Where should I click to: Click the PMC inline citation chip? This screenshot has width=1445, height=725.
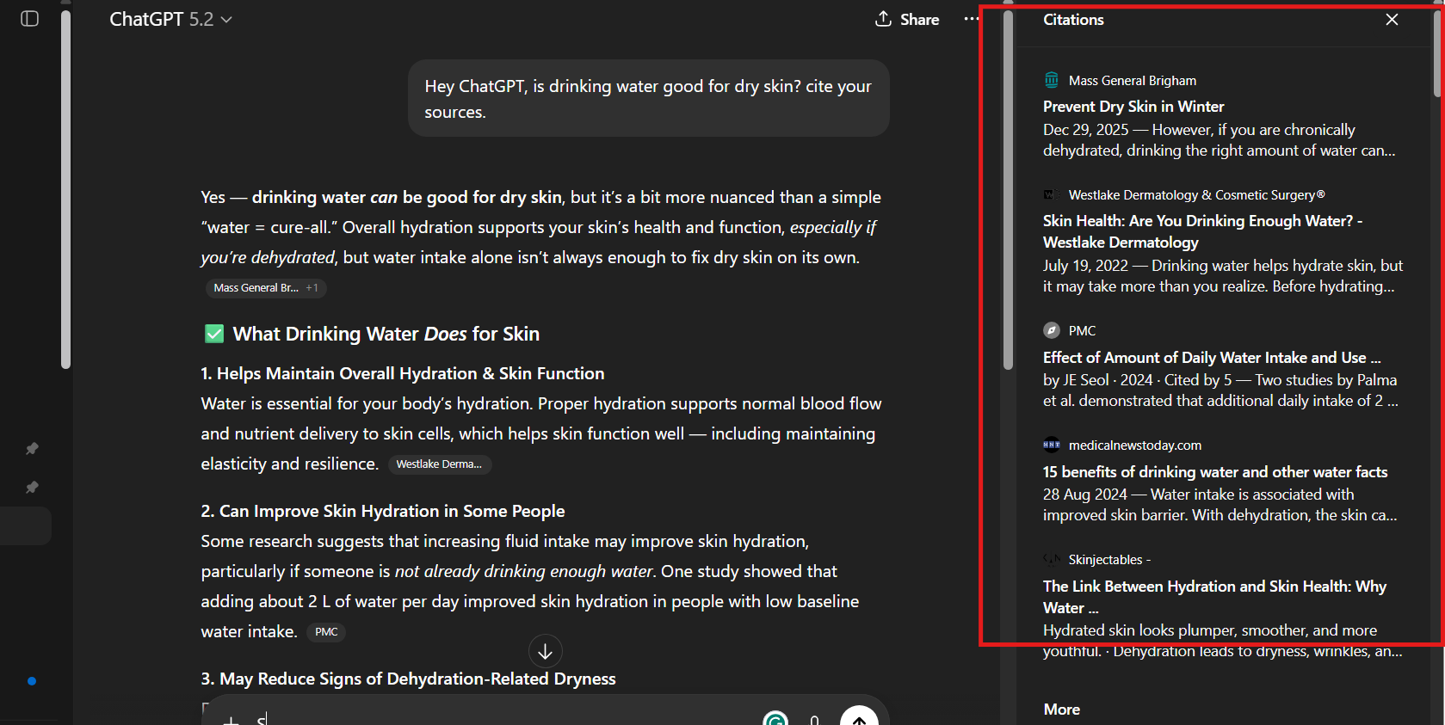pyautogui.click(x=326, y=632)
